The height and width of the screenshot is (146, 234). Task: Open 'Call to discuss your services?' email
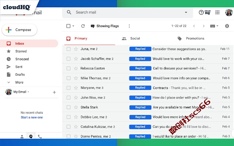(x=180, y=68)
